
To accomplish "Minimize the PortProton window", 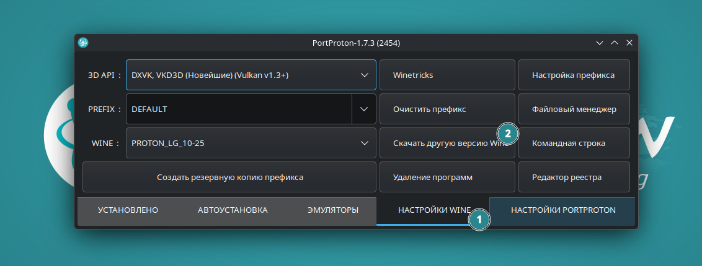I will (599, 43).
